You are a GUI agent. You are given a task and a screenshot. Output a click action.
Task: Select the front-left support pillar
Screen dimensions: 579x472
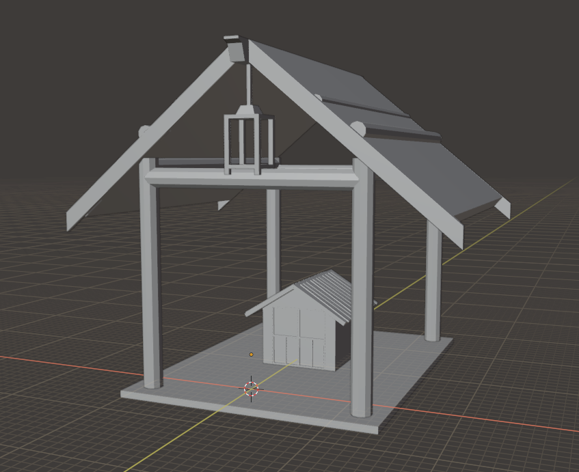(150, 273)
